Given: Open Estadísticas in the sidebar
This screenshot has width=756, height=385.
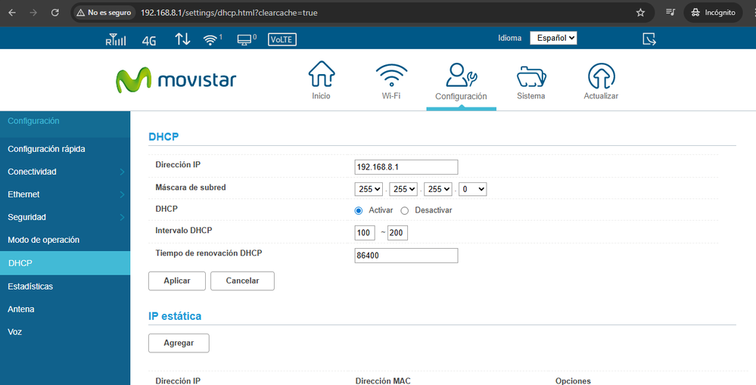Looking at the screenshot, I should coord(30,287).
